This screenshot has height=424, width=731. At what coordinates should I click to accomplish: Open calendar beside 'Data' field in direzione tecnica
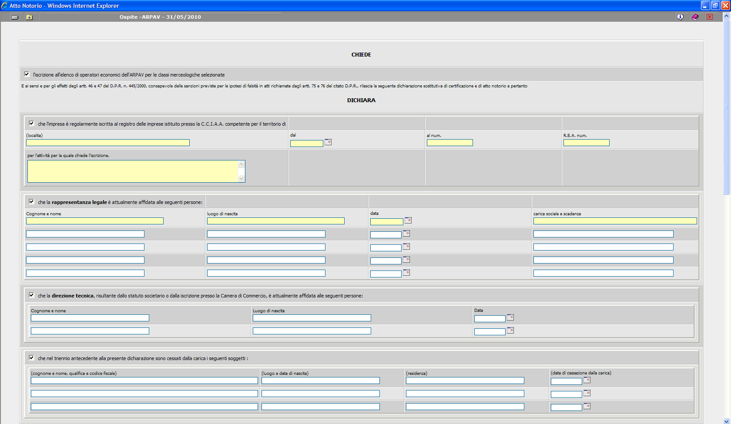pyautogui.click(x=510, y=317)
